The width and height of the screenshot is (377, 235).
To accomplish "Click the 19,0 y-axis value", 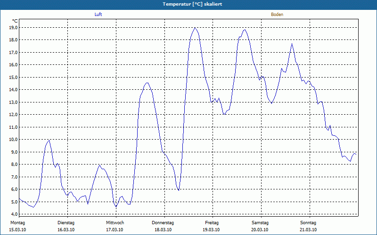I will pyautogui.click(x=14, y=28).
